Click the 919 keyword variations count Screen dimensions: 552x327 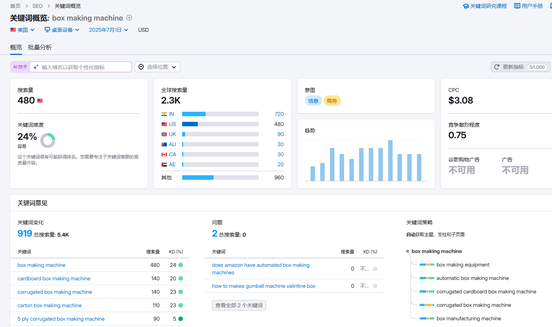(25, 234)
